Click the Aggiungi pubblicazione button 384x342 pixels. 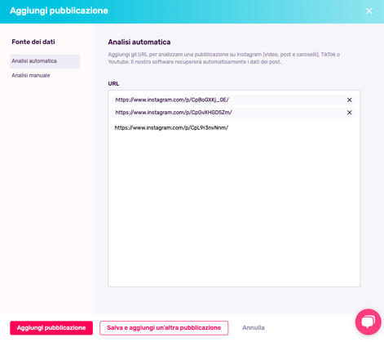pos(51,328)
